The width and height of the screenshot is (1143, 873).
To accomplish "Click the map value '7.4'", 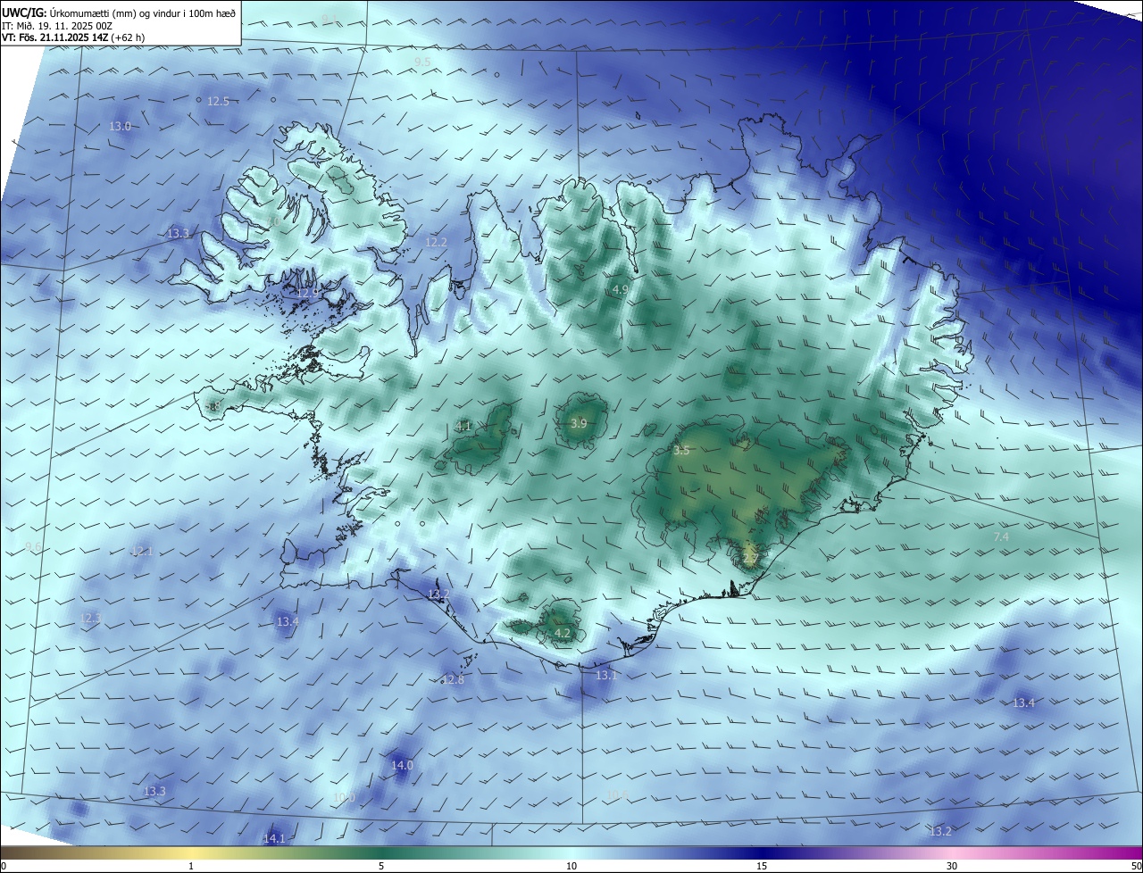I will (1001, 536).
